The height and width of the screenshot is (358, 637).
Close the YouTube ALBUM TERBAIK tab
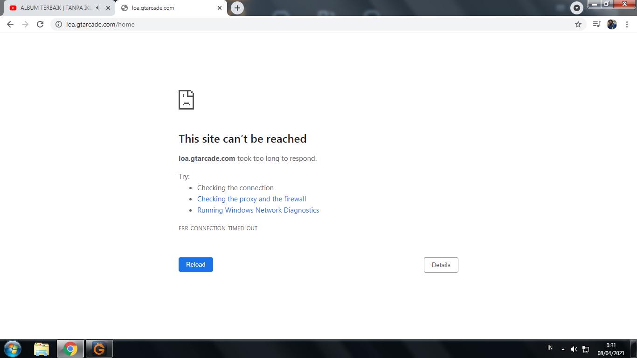108,8
